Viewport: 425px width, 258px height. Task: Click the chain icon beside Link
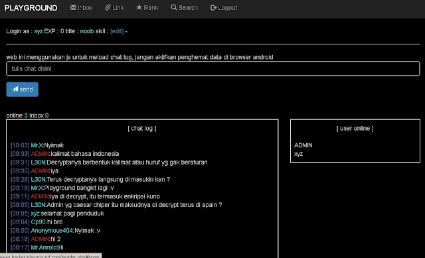pyautogui.click(x=108, y=7)
